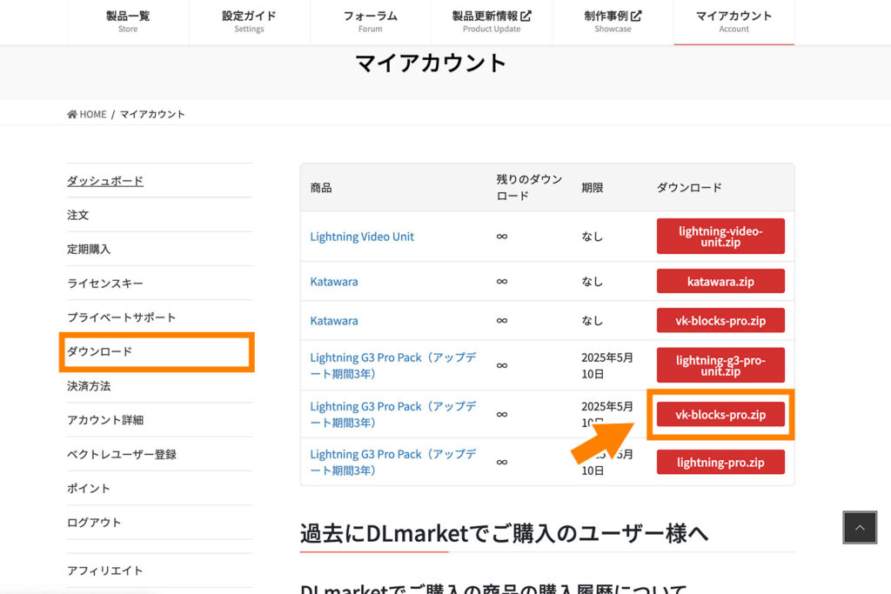Open the 設定ガイド Settings menu item

tap(249, 19)
